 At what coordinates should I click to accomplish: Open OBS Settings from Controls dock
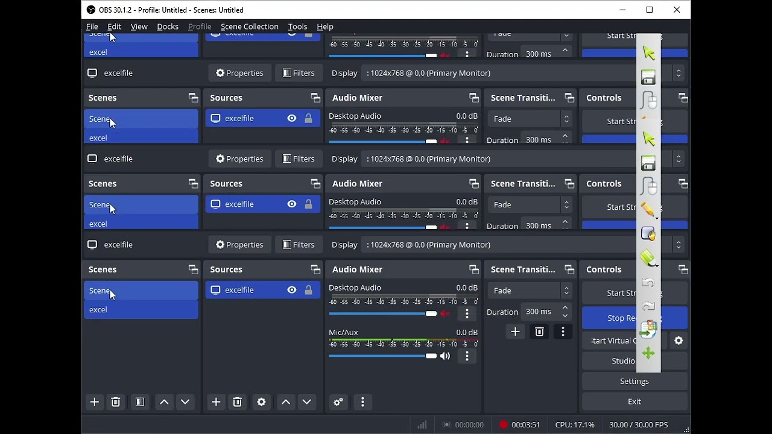[634, 381]
